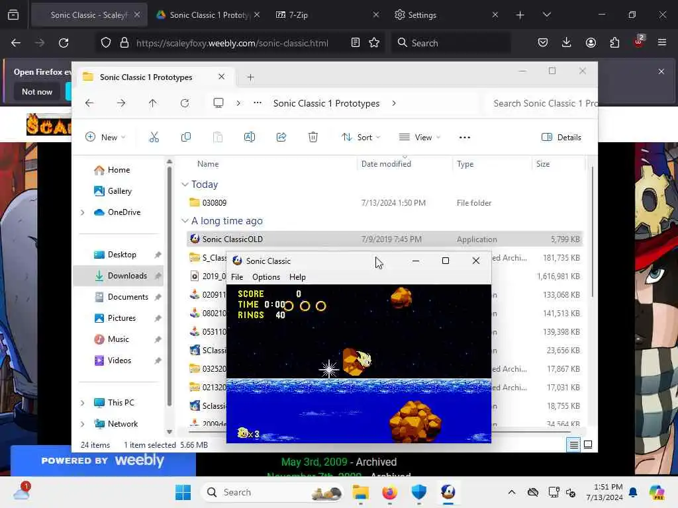Dismiss the Firefox notification bar

click(x=661, y=71)
